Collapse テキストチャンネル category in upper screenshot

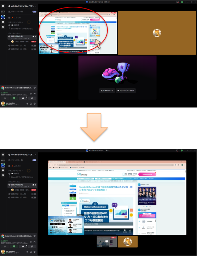click(x=16, y=22)
